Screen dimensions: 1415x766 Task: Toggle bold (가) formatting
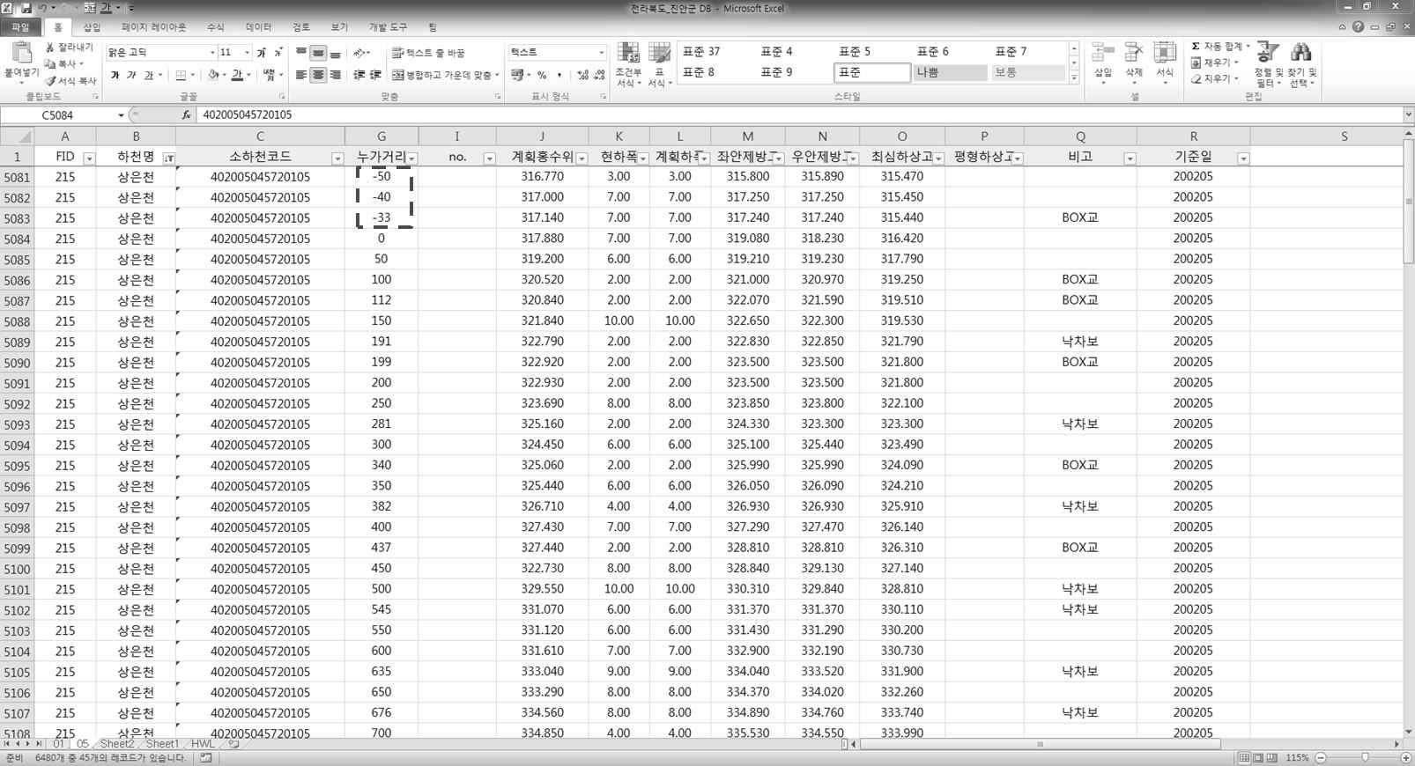[x=115, y=75]
